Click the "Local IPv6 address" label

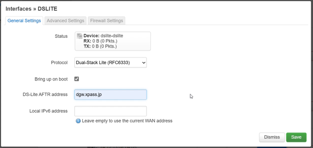49,111
